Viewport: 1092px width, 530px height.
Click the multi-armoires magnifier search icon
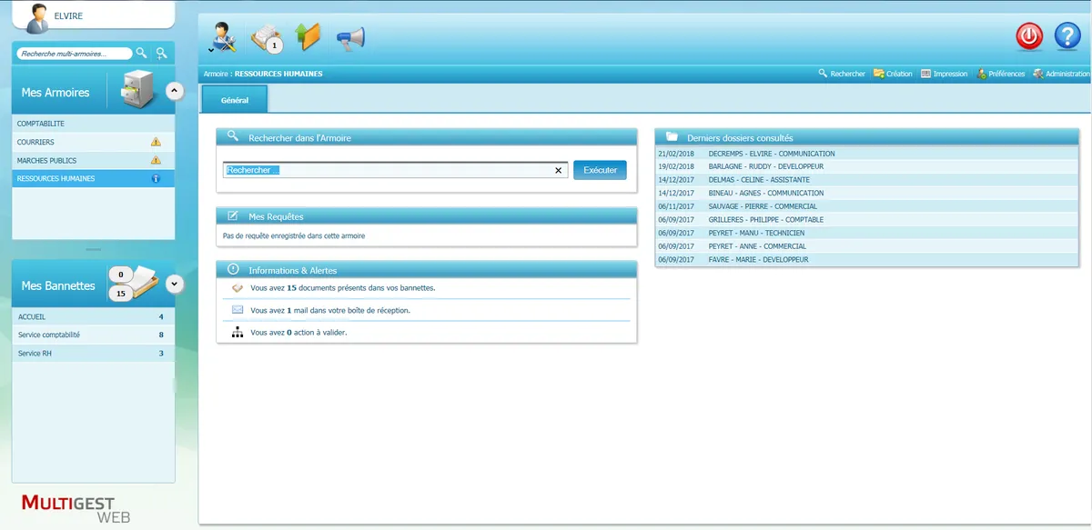[x=141, y=54]
